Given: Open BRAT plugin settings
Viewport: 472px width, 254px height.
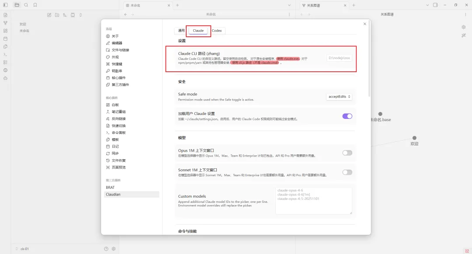Looking at the screenshot, I should tap(131, 187).
